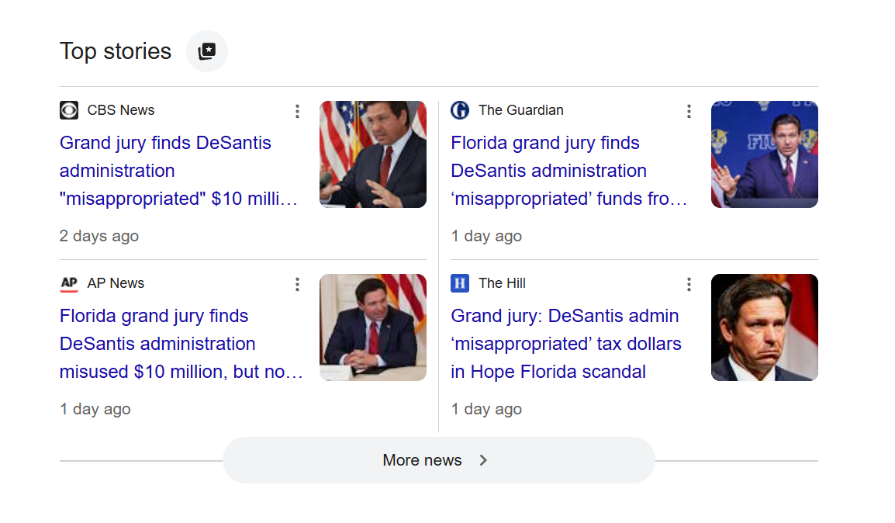This screenshot has height=523, width=895.
Task: Open CBS News story thumbnail image
Action: 373,154
